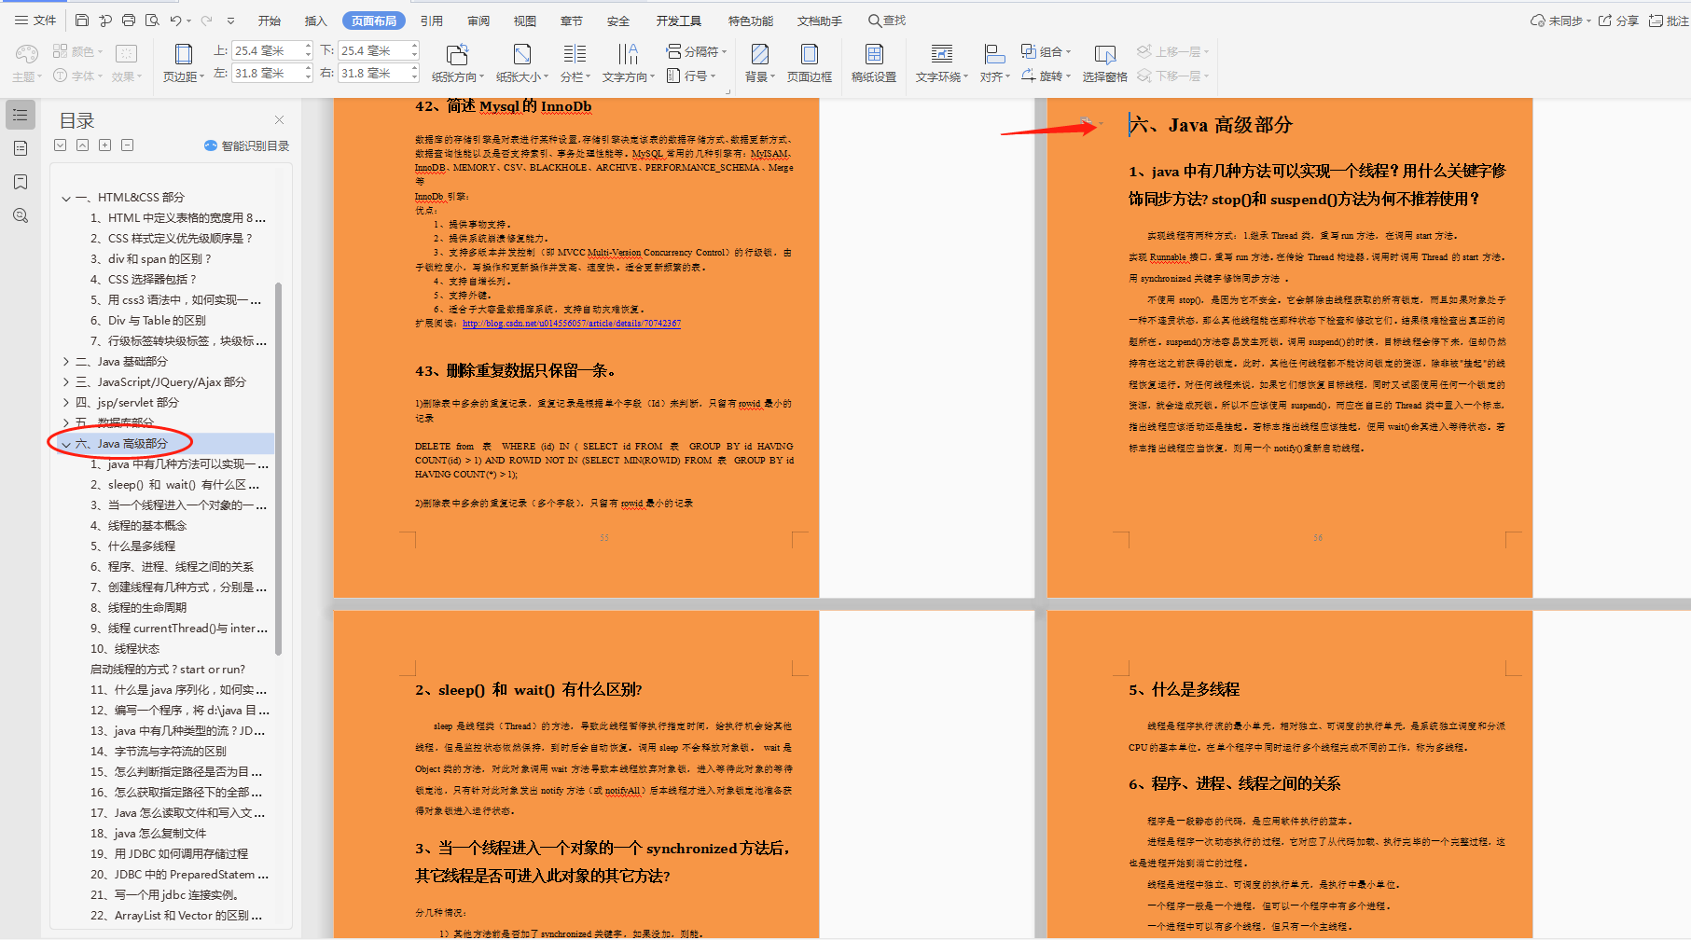Open 页边距 page margins tool
This screenshot has height=940, width=1691.
click(x=184, y=62)
